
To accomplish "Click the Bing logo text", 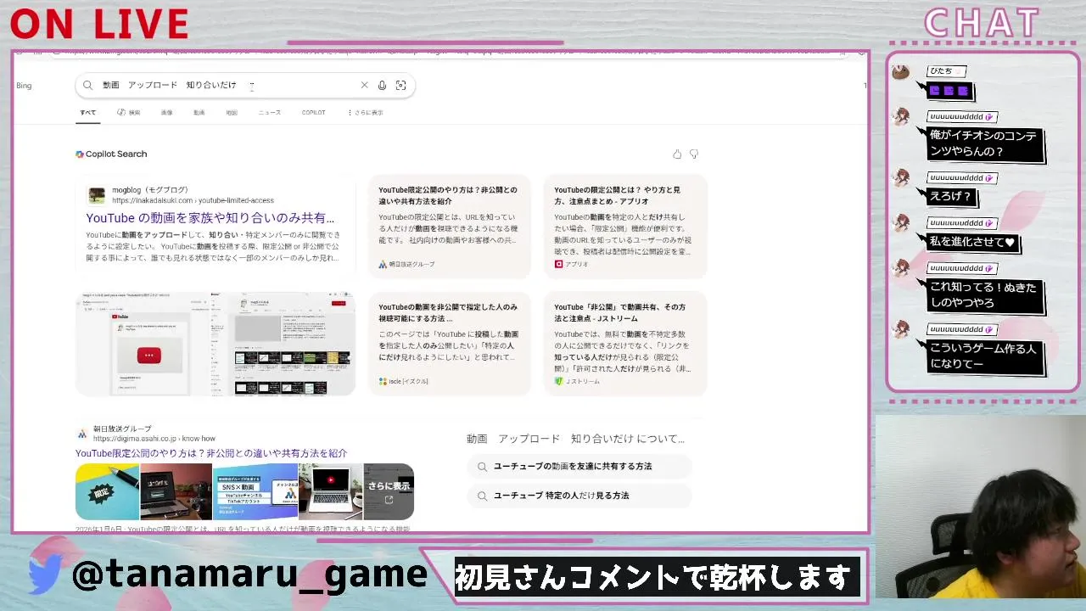I will pyautogui.click(x=24, y=86).
